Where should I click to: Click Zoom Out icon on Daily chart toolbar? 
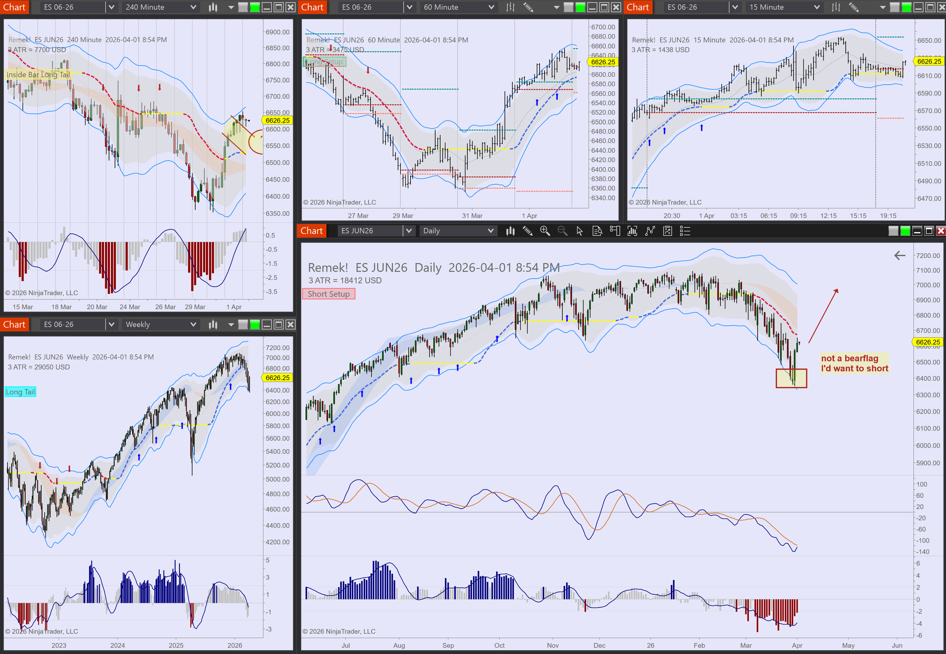point(562,231)
